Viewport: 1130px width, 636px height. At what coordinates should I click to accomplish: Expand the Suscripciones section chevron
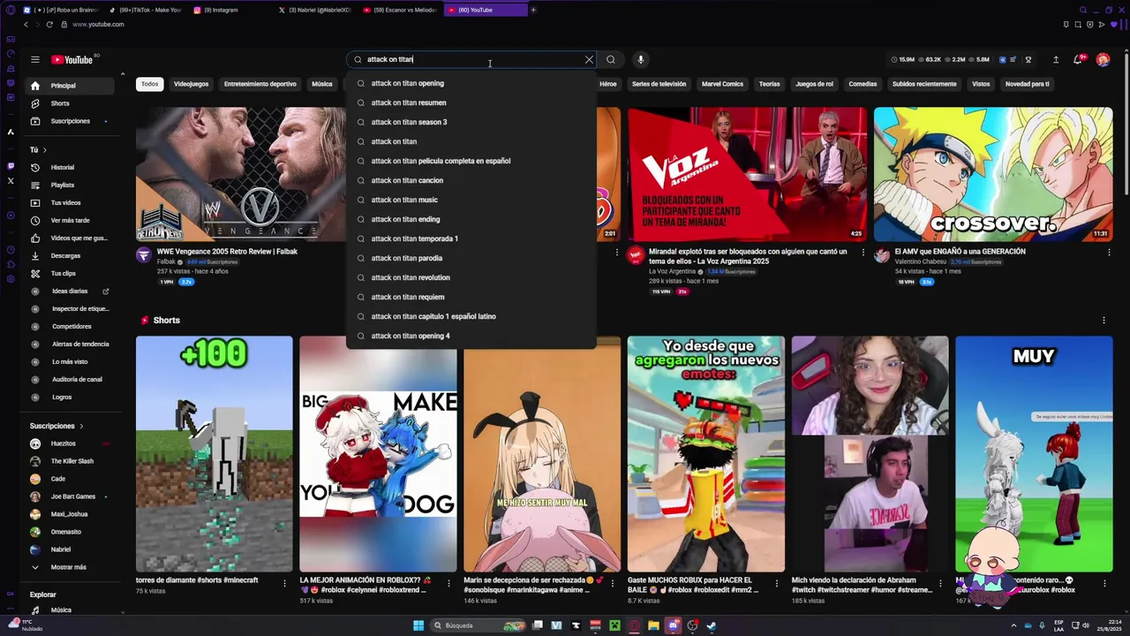[82, 426]
